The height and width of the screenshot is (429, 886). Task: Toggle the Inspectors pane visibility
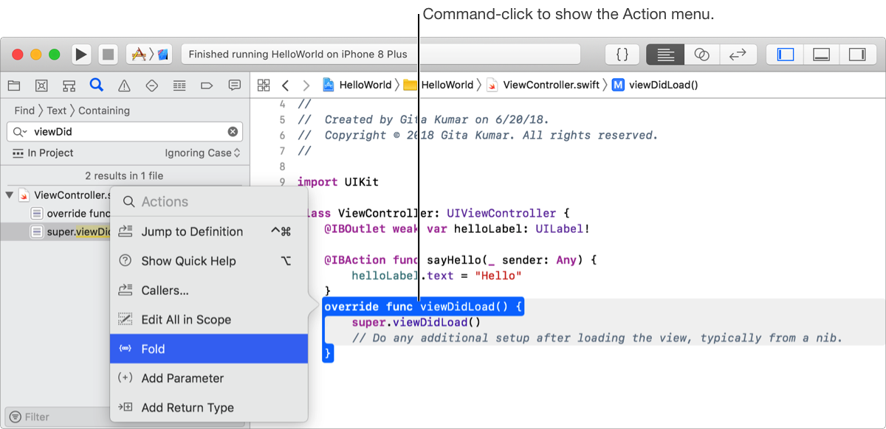[x=856, y=54]
